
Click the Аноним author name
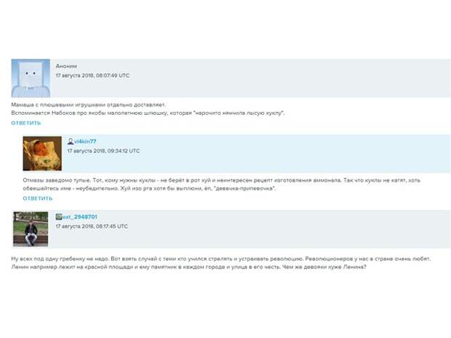click(x=66, y=66)
